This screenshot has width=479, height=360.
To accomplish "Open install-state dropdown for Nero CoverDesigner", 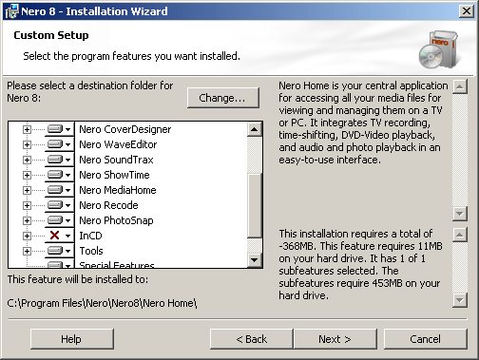I will [x=59, y=129].
